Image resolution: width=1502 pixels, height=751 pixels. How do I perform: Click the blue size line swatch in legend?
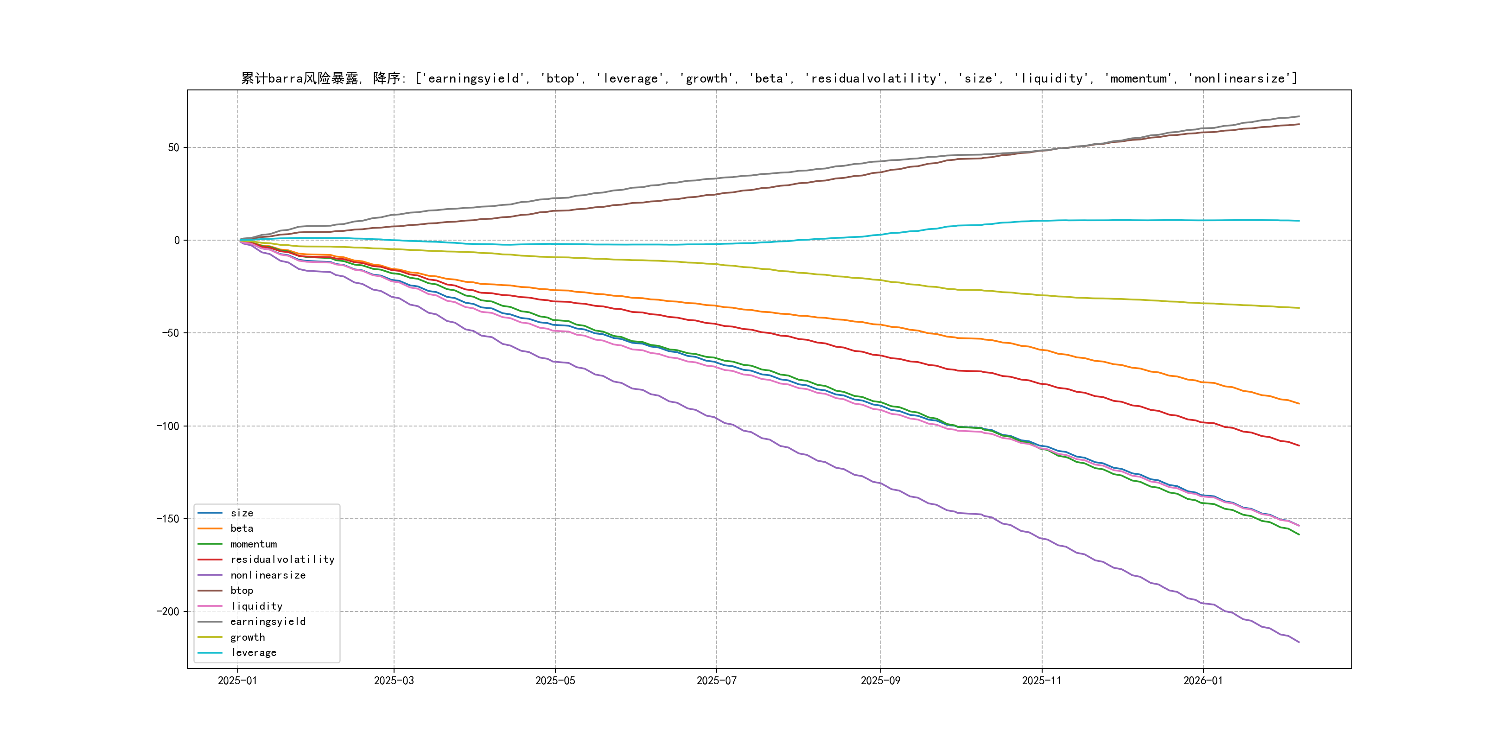coord(210,513)
